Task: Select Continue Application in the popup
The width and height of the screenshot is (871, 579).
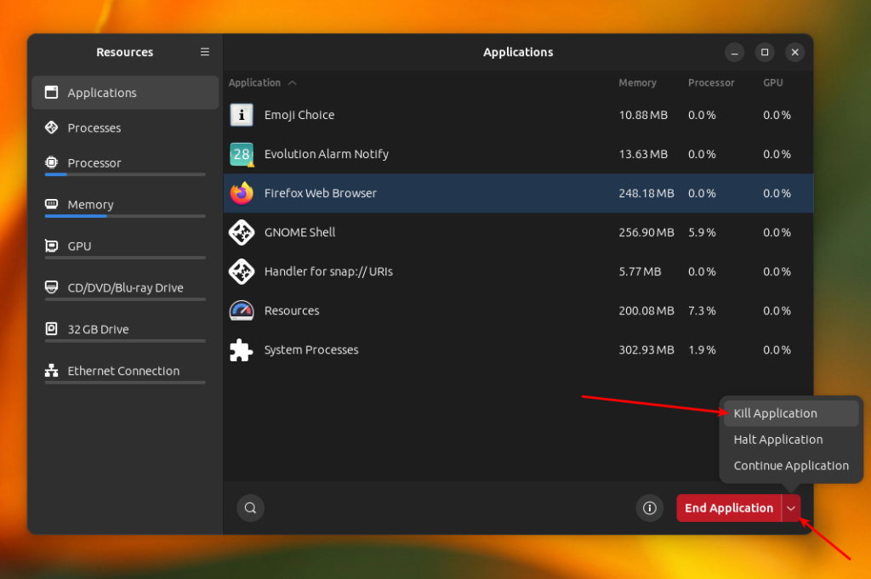Action: pyautogui.click(x=791, y=466)
